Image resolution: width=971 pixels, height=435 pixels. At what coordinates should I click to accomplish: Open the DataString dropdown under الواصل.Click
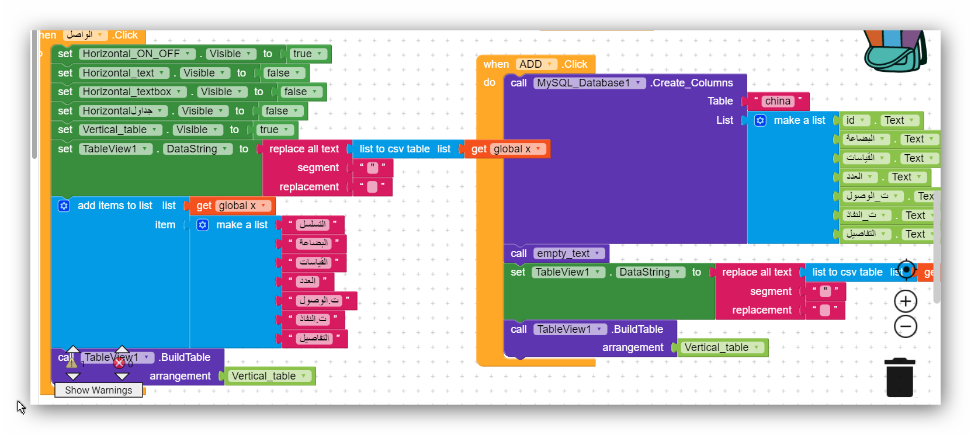click(197, 149)
